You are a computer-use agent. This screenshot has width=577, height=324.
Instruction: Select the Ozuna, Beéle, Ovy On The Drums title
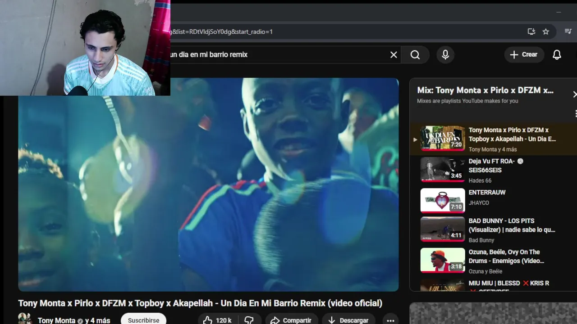coord(506,256)
